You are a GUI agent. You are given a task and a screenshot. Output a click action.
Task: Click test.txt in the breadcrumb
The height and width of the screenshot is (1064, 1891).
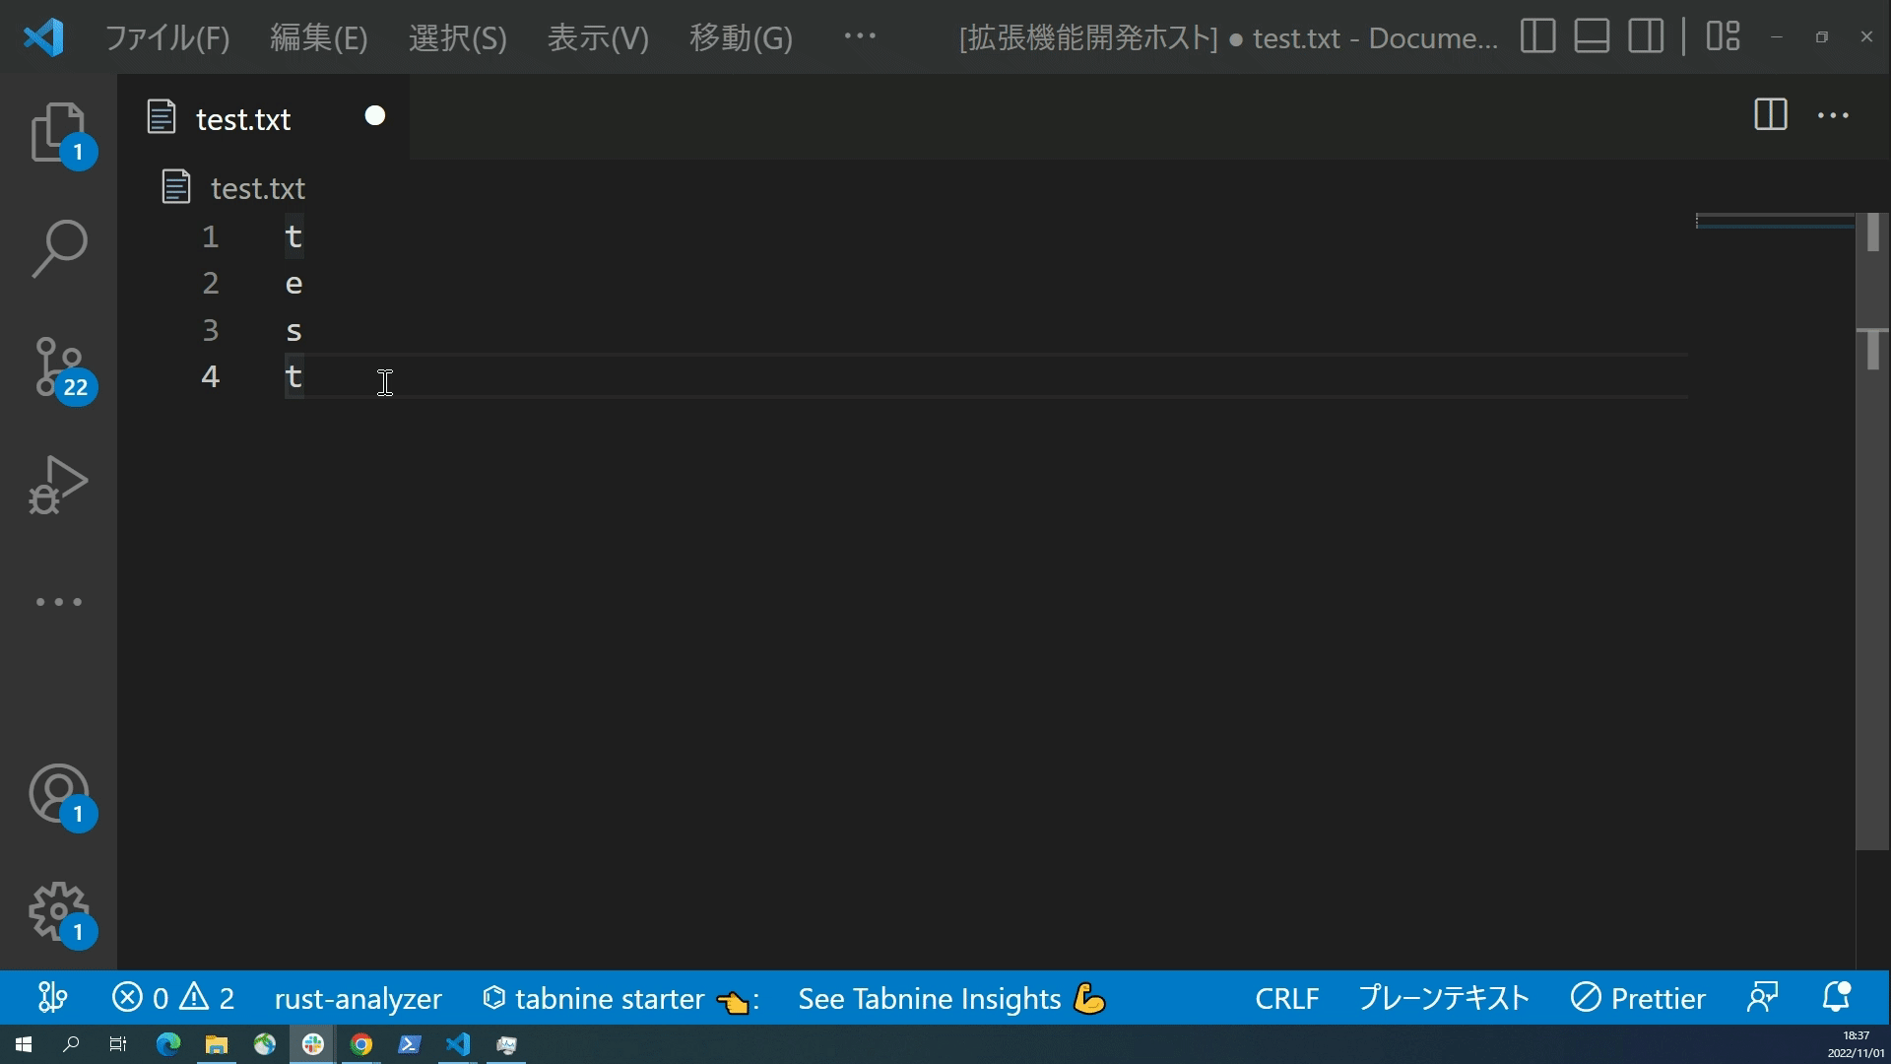[258, 187]
